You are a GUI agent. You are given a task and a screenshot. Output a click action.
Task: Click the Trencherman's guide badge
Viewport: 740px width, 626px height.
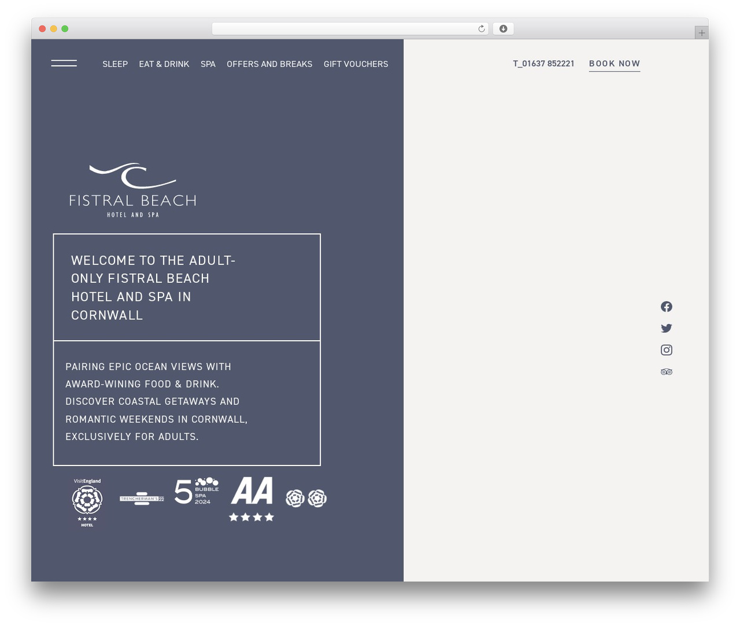142,499
